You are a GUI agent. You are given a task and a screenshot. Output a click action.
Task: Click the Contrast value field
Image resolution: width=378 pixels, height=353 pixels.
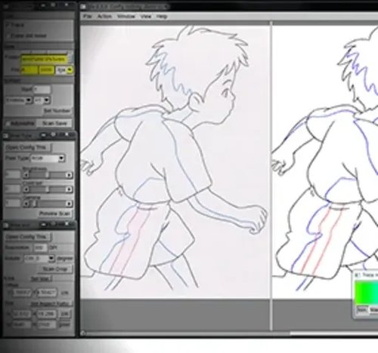tap(13, 189)
